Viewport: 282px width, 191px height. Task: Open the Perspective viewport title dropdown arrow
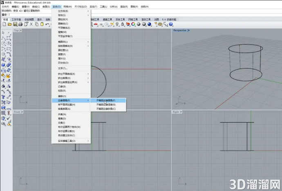point(189,30)
